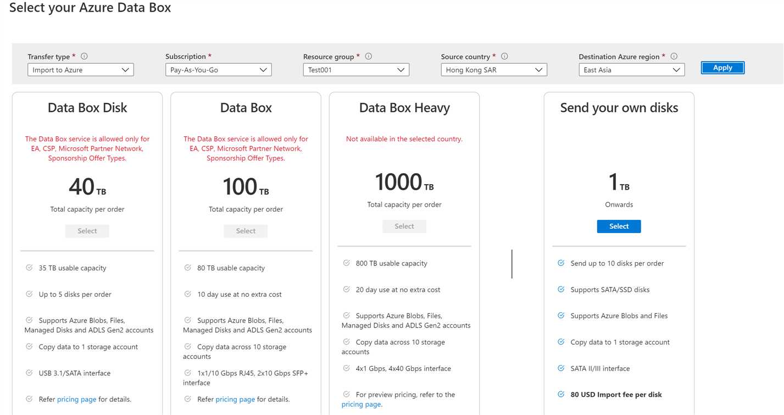Open the Destination Azure region dropdown
This screenshot has width=784, height=415.
click(x=632, y=70)
